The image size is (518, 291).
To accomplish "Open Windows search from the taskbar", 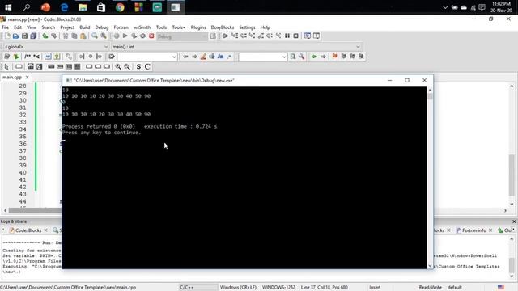I will click(x=27, y=7).
